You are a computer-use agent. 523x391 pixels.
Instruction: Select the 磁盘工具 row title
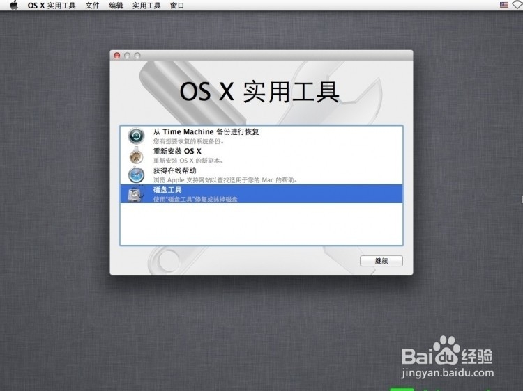point(167,190)
